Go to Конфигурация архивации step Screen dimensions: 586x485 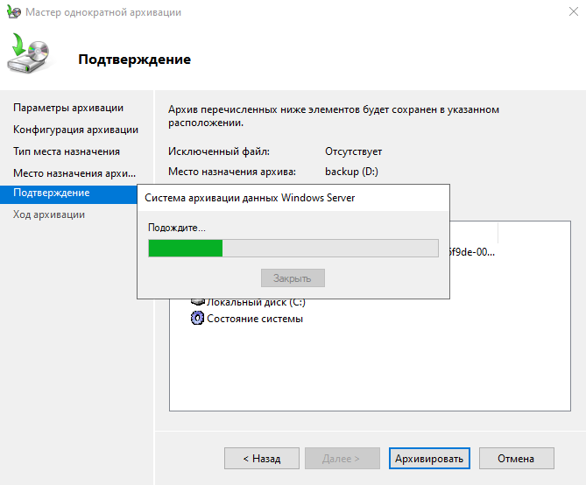tap(76, 130)
